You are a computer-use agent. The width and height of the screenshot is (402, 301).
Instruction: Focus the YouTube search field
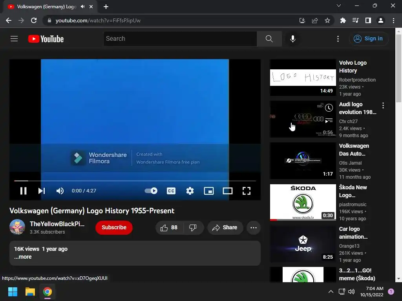click(x=180, y=39)
